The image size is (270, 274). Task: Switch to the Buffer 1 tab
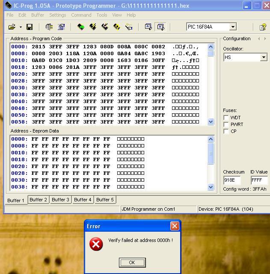coord(16,200)
